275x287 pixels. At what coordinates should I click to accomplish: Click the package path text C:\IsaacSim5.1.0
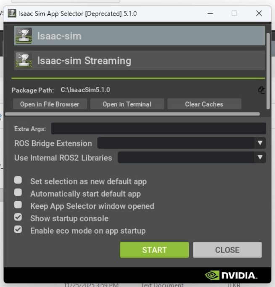coord(85,90)
